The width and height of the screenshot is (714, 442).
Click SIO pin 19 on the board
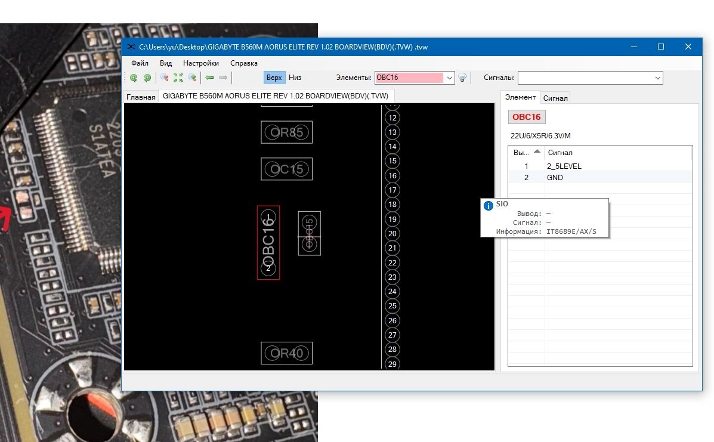coord(392,219)
